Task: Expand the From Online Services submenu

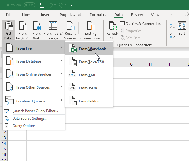Action: click(x=34, y=74)
